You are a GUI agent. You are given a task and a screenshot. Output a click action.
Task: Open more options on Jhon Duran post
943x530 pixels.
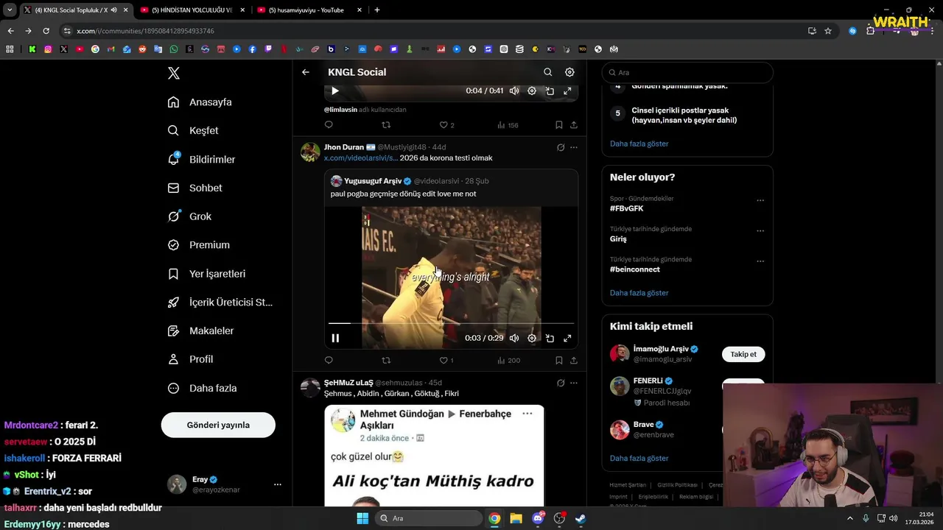[574, 147]
